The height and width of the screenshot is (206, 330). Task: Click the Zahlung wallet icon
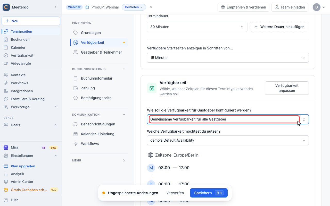tap(76, 88)
